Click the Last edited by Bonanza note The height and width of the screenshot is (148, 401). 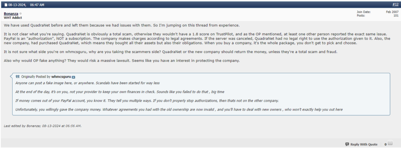[x=43, y=126]
